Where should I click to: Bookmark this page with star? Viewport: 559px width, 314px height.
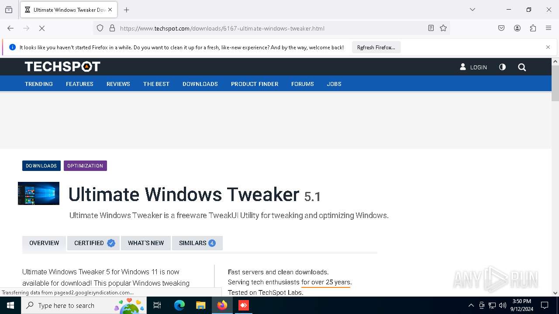pos(443,28)
